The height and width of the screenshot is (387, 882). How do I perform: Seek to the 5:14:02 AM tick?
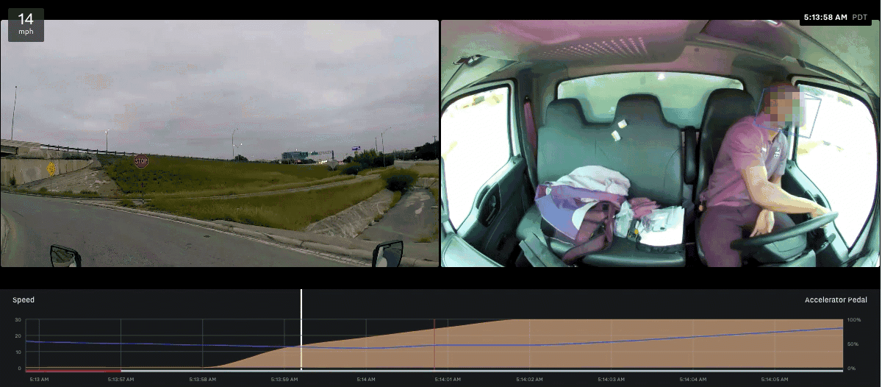(x=529, y=380)
